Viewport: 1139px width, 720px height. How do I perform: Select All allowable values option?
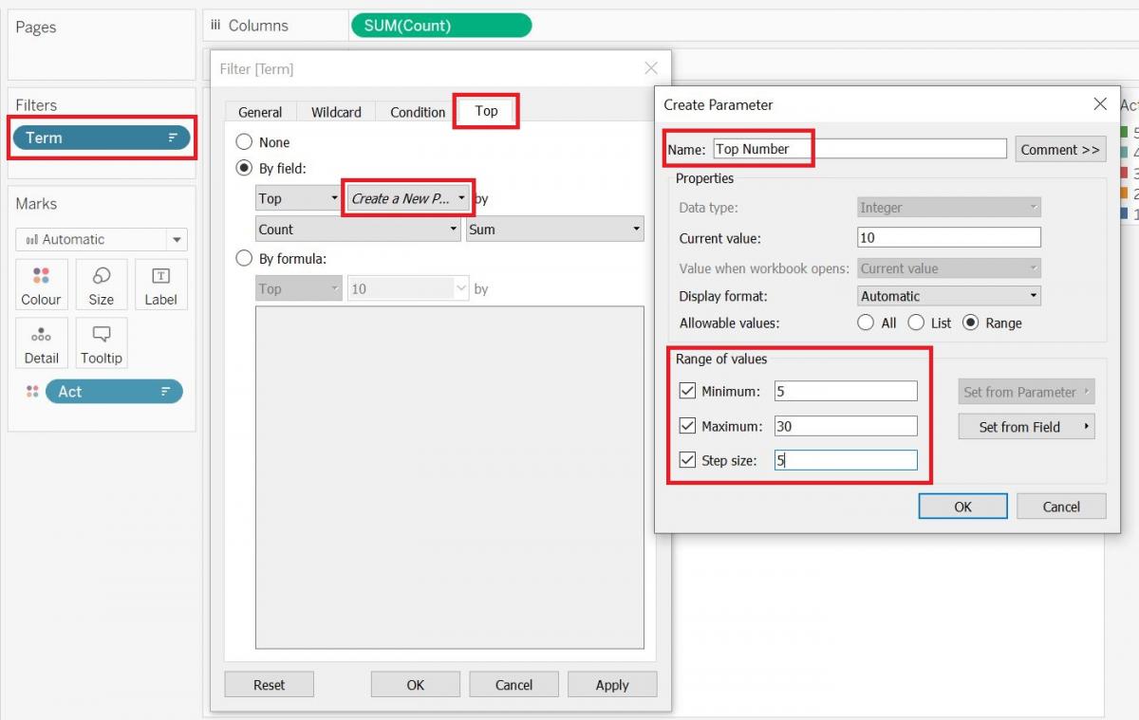(x=866, y=323)
